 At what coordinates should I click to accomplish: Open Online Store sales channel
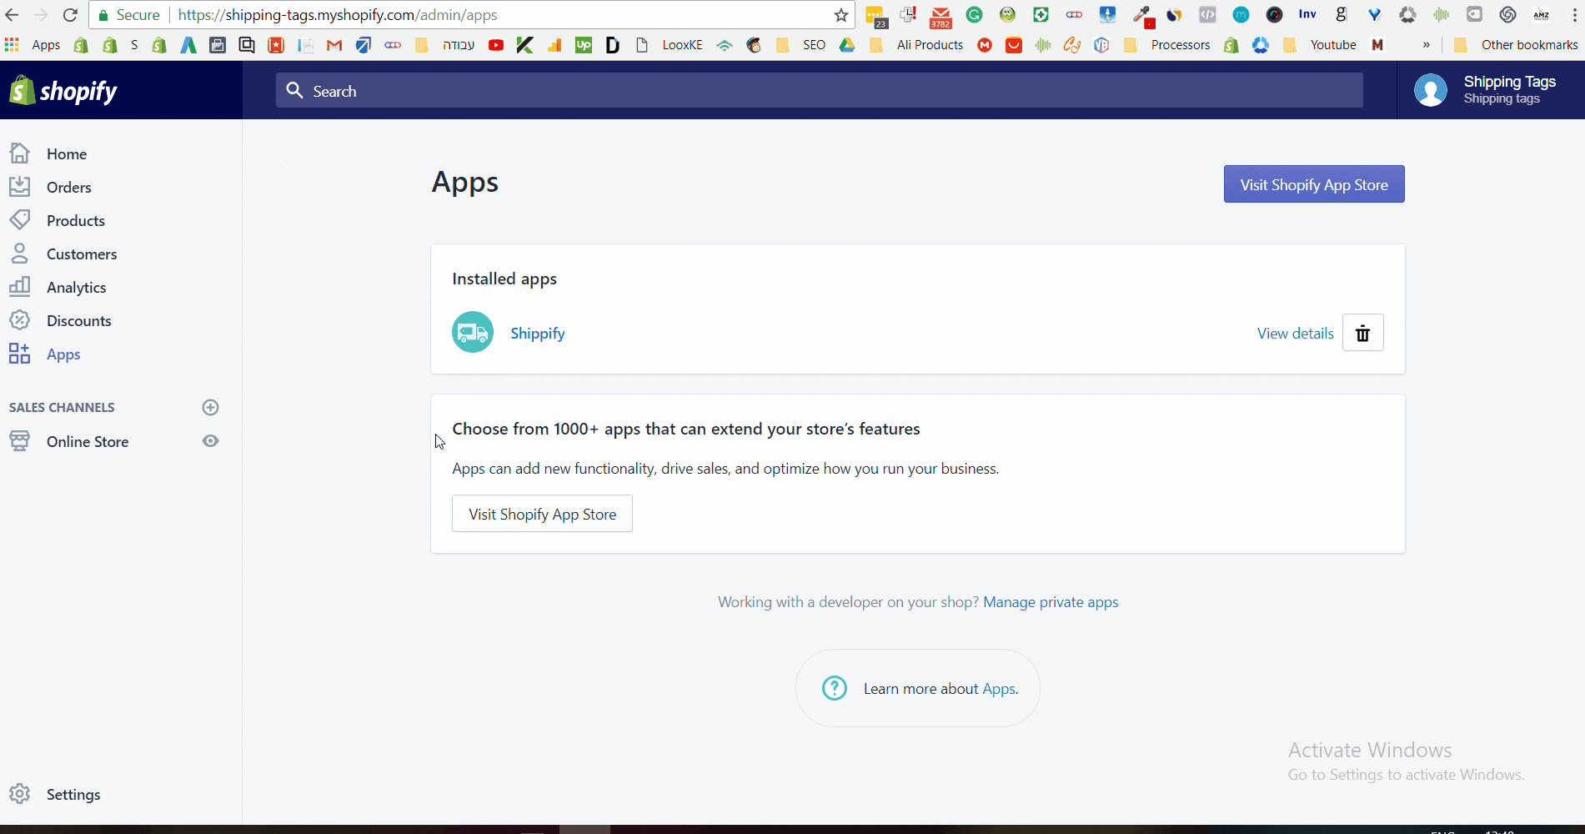(x=88, y=442)
